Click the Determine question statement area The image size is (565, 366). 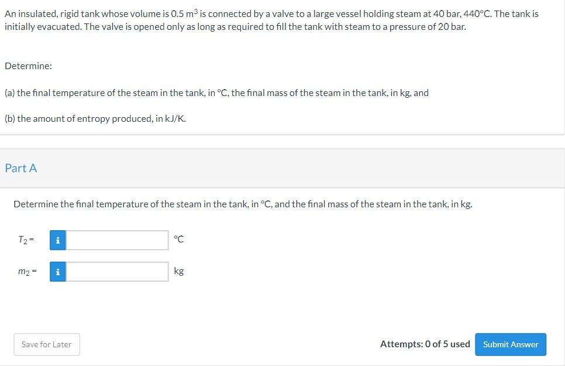pos(242,204)
